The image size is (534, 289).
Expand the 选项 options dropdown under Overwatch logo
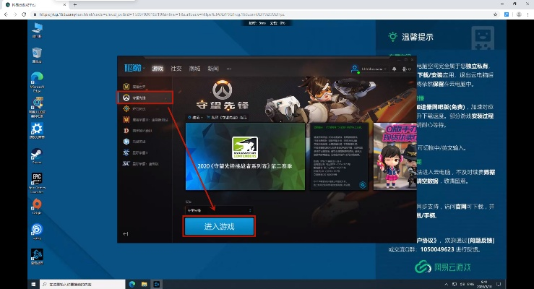[x=194, y=117]
